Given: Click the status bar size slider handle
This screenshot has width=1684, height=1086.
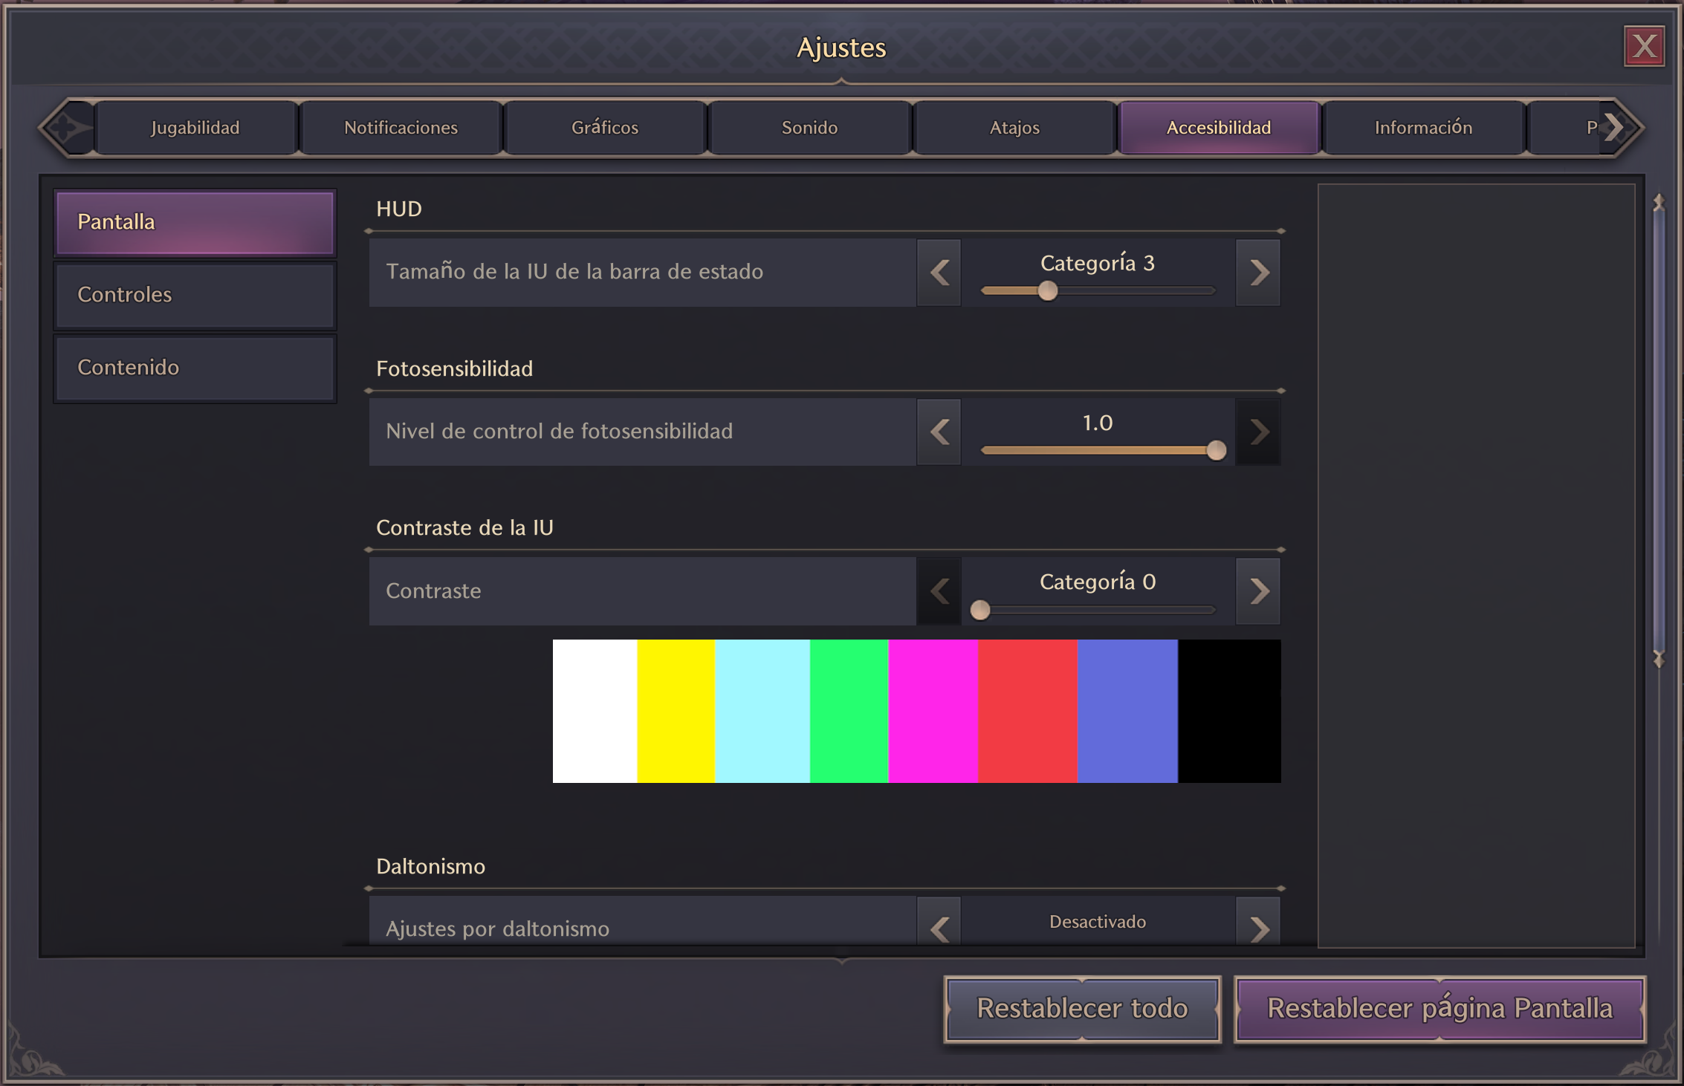Looking at the screenshot, I should (x=1048, y=290).
